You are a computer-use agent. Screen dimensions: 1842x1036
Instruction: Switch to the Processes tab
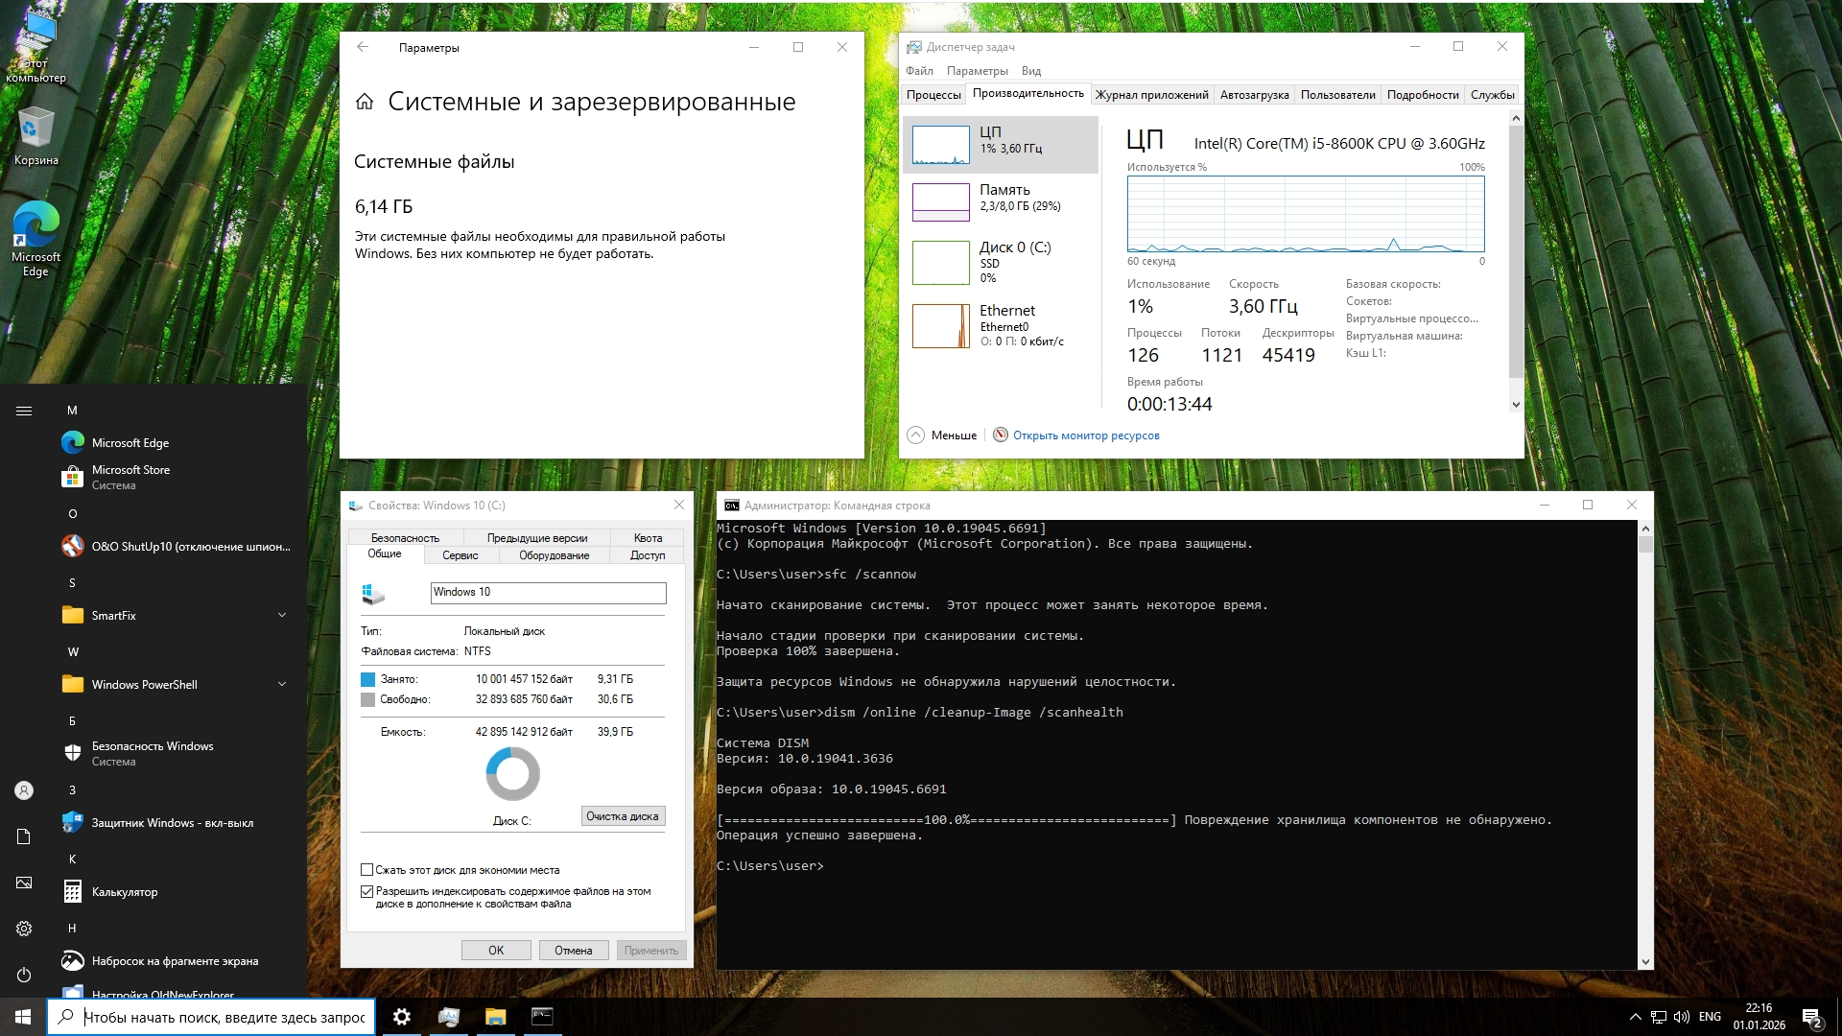[933, 95]
